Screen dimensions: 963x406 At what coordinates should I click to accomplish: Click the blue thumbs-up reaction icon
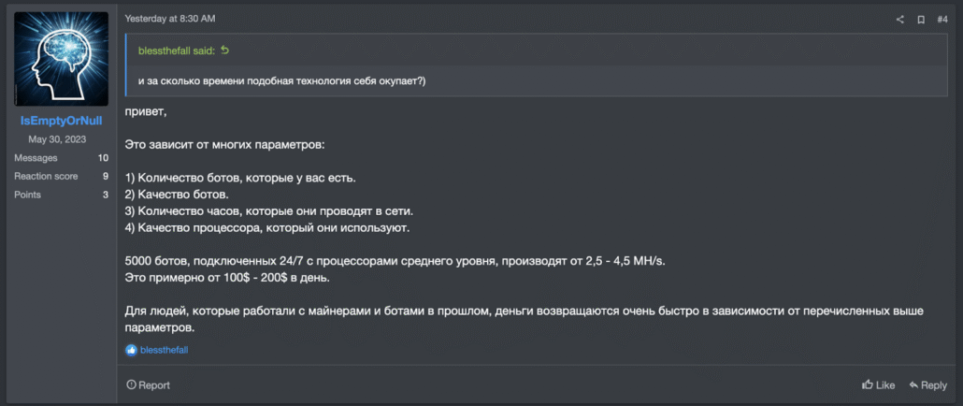131,350
